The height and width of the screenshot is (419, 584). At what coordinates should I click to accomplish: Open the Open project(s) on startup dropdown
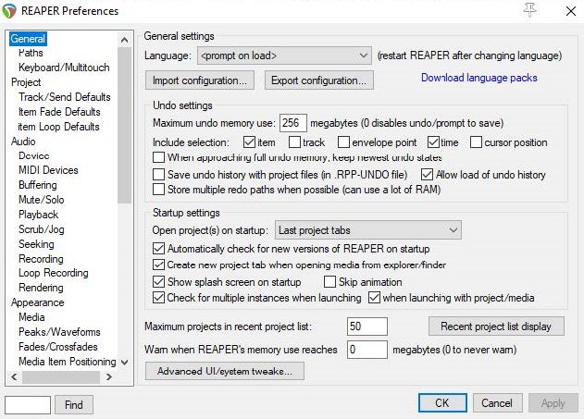point(368,230)
